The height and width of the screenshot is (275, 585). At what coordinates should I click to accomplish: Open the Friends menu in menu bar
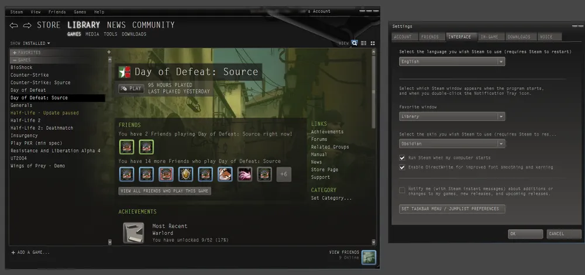[57, 12]
